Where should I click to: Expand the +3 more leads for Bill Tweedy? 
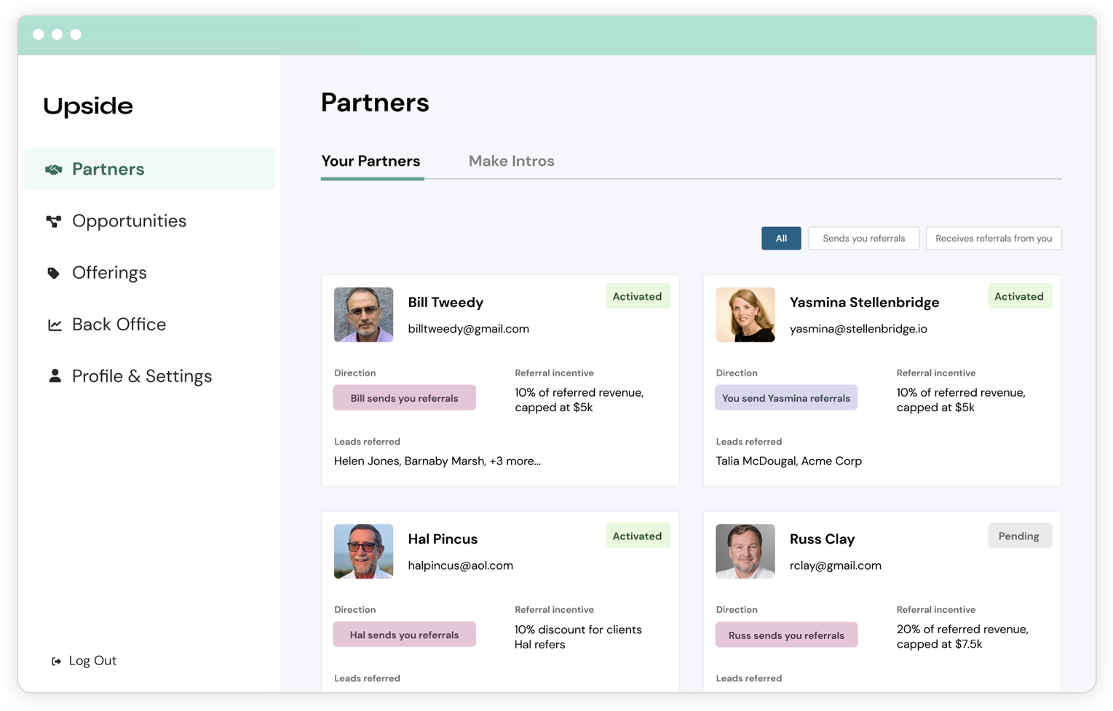[x=515, y=461]
